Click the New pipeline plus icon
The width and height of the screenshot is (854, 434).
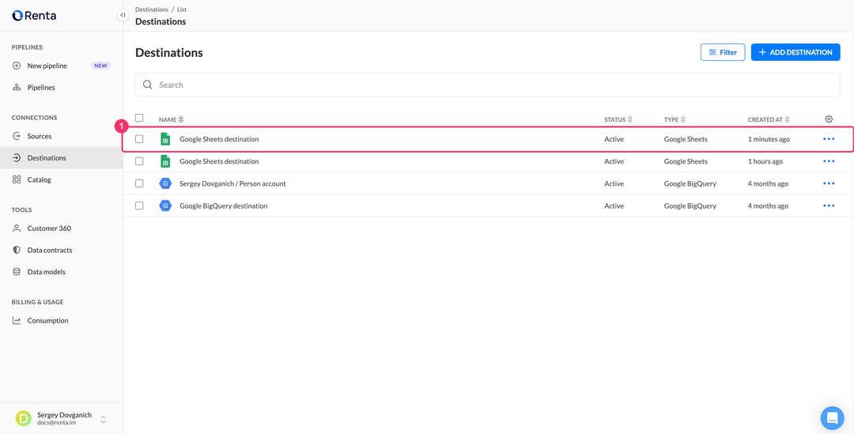pyautogui.click(x=17, y=66)
